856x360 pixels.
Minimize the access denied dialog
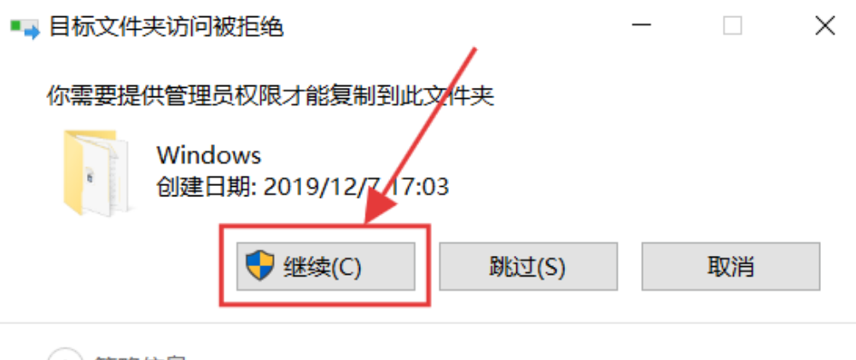[643, 26]
